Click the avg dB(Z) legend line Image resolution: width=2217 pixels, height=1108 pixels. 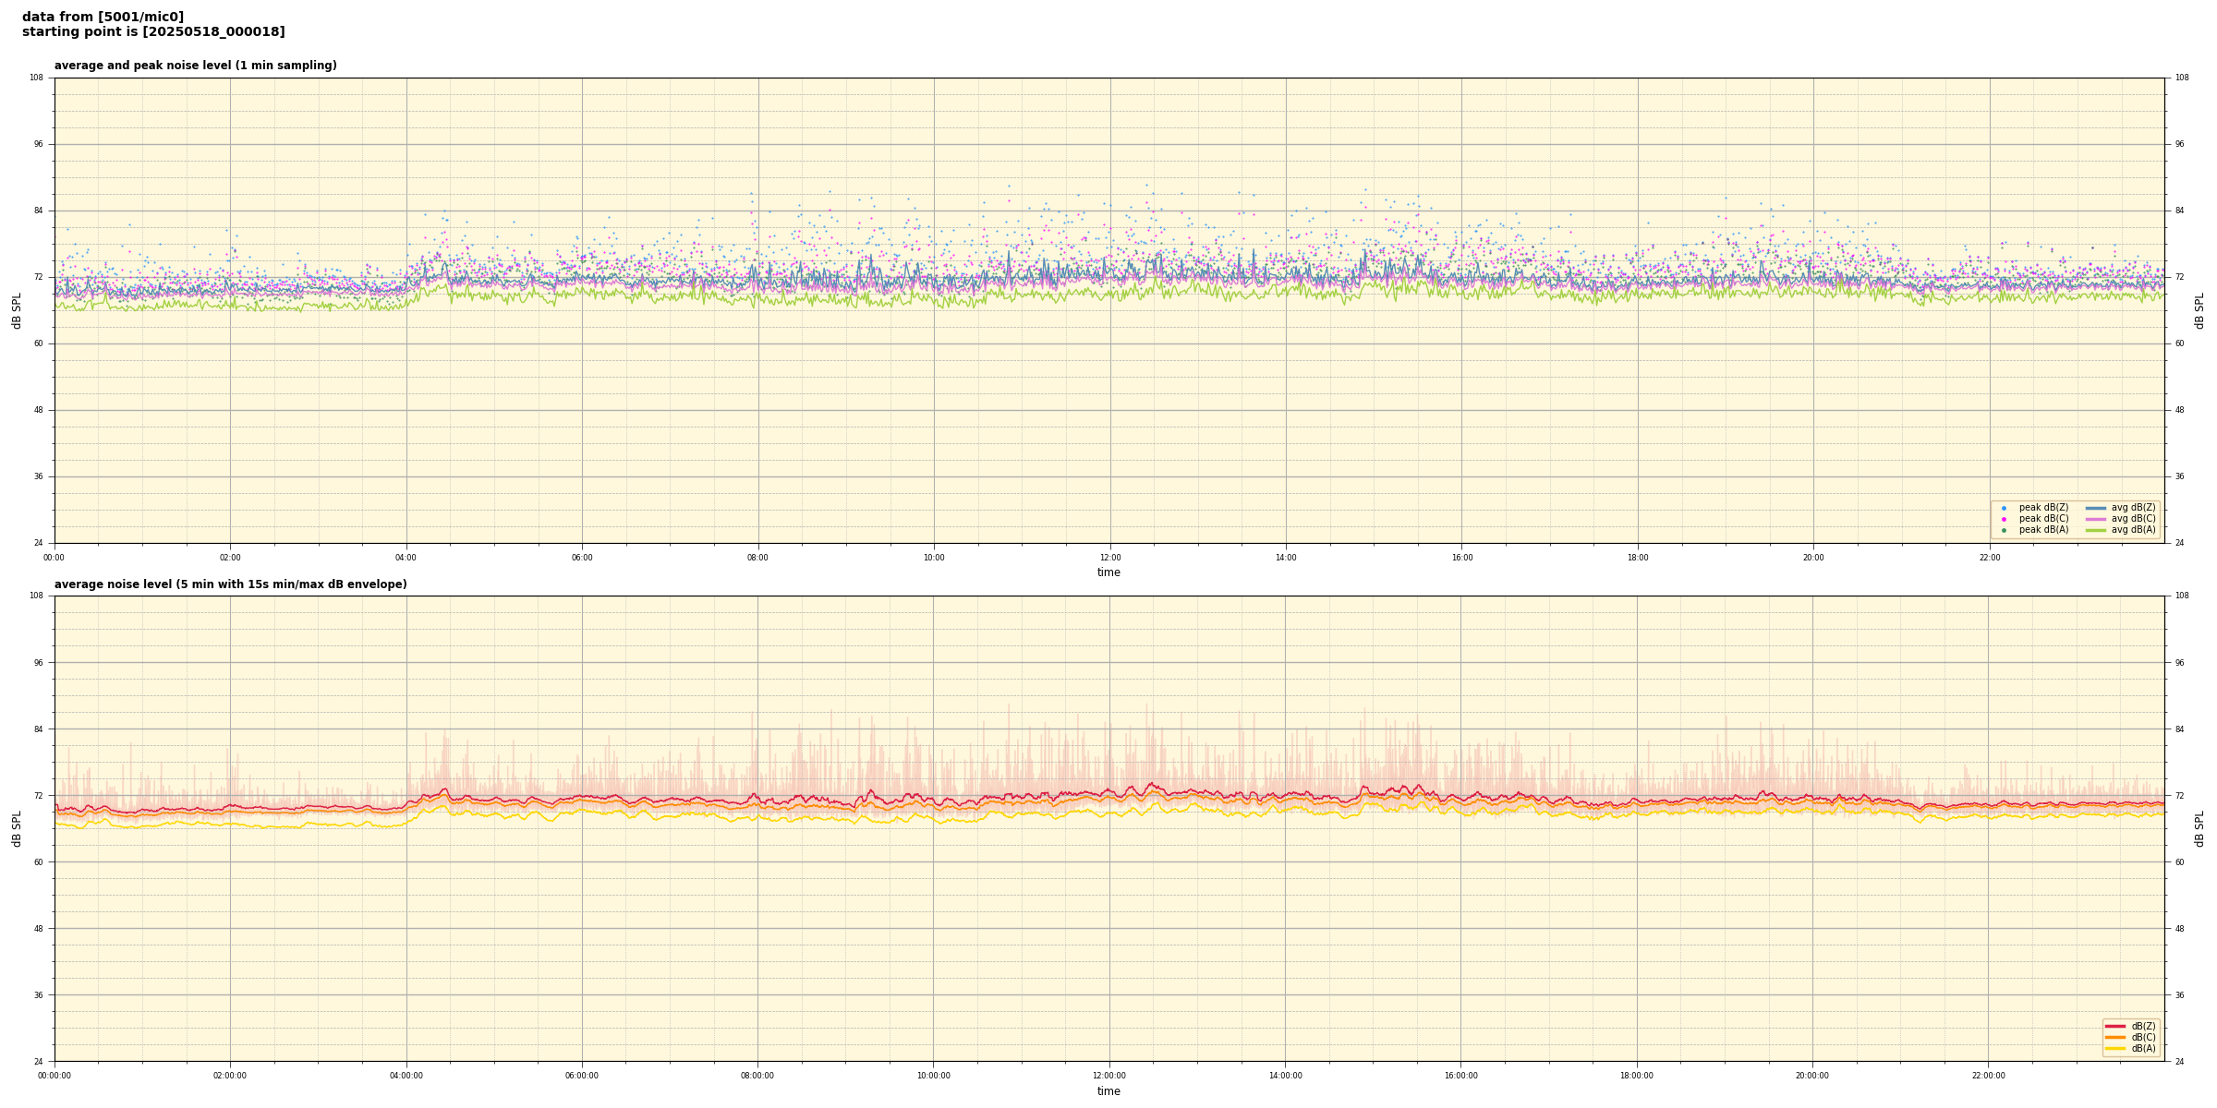(2095, 508)
